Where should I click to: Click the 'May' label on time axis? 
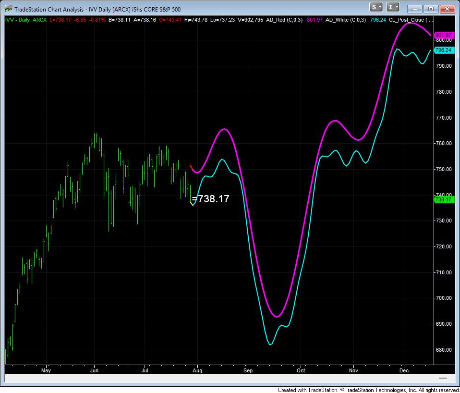(x=46, y=370)
